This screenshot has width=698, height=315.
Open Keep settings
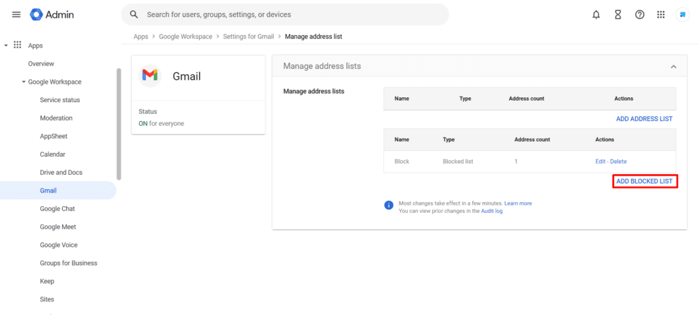(x=47, y=281)
